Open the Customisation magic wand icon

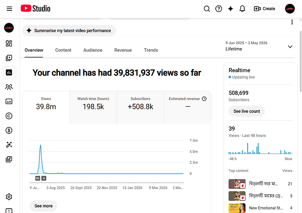coord(9,145)
